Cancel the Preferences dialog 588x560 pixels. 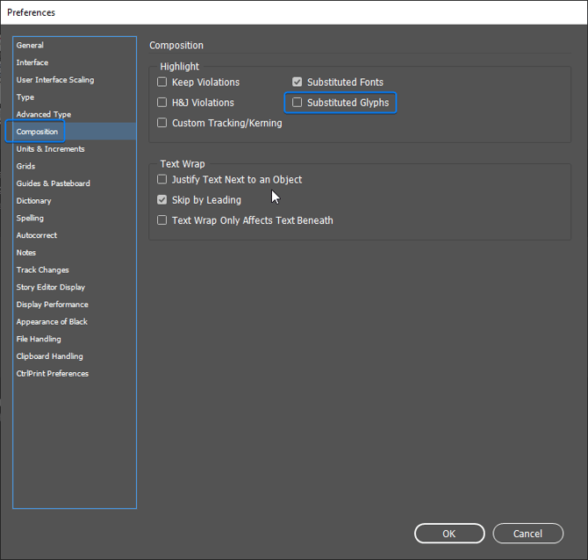pyautogui.click(x=527, y=534)
